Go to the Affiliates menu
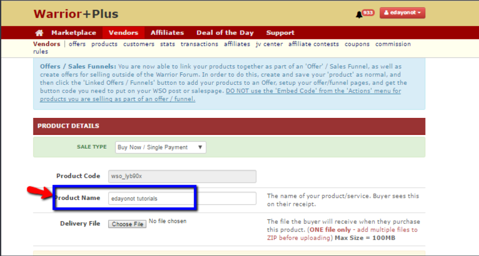 [x=167, y=33]
